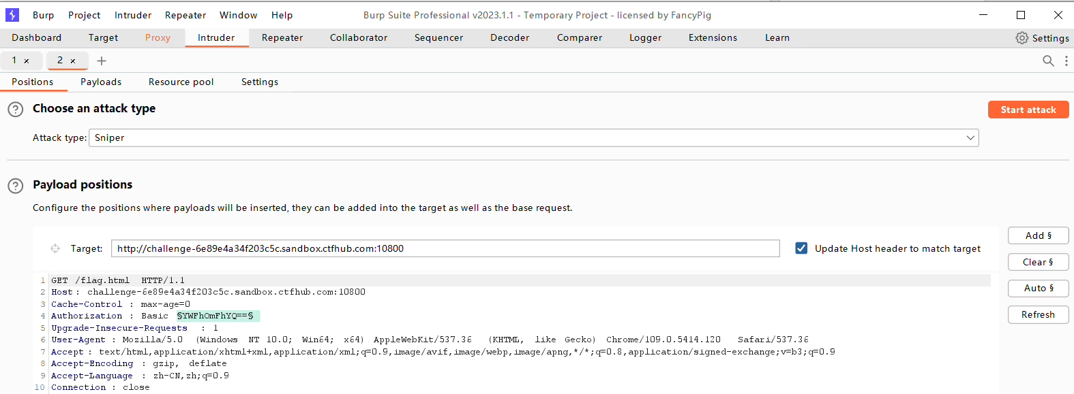Viewport: 1074px width, 394px height.
Task: Open the Resource pool sub-tab
Action: (x=181, y=82)
